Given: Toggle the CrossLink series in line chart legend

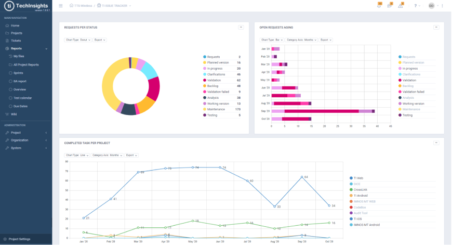Looking at the screenshot, I should (x=361, y=189).
